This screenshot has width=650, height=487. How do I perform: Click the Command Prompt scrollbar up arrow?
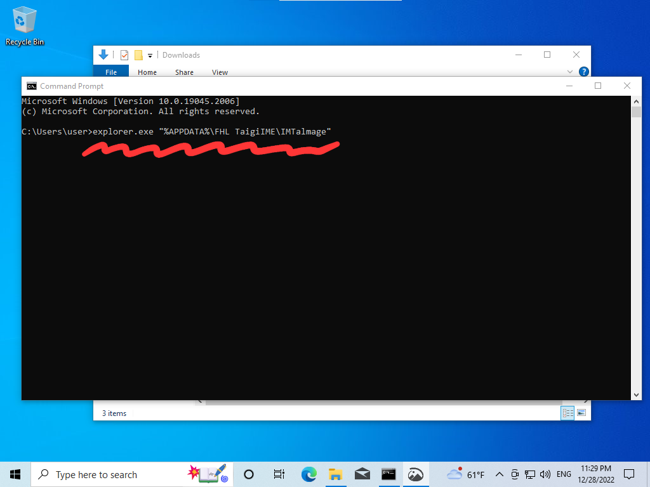coord(636,101)
